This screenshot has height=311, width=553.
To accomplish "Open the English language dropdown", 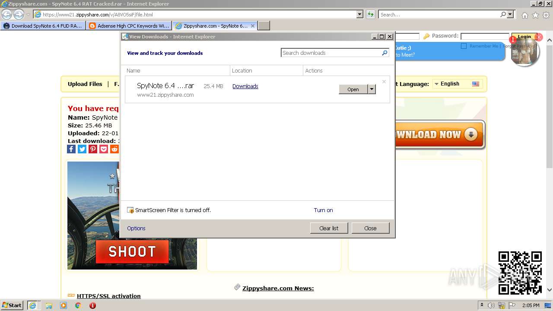I will click(x=457, y=84).
